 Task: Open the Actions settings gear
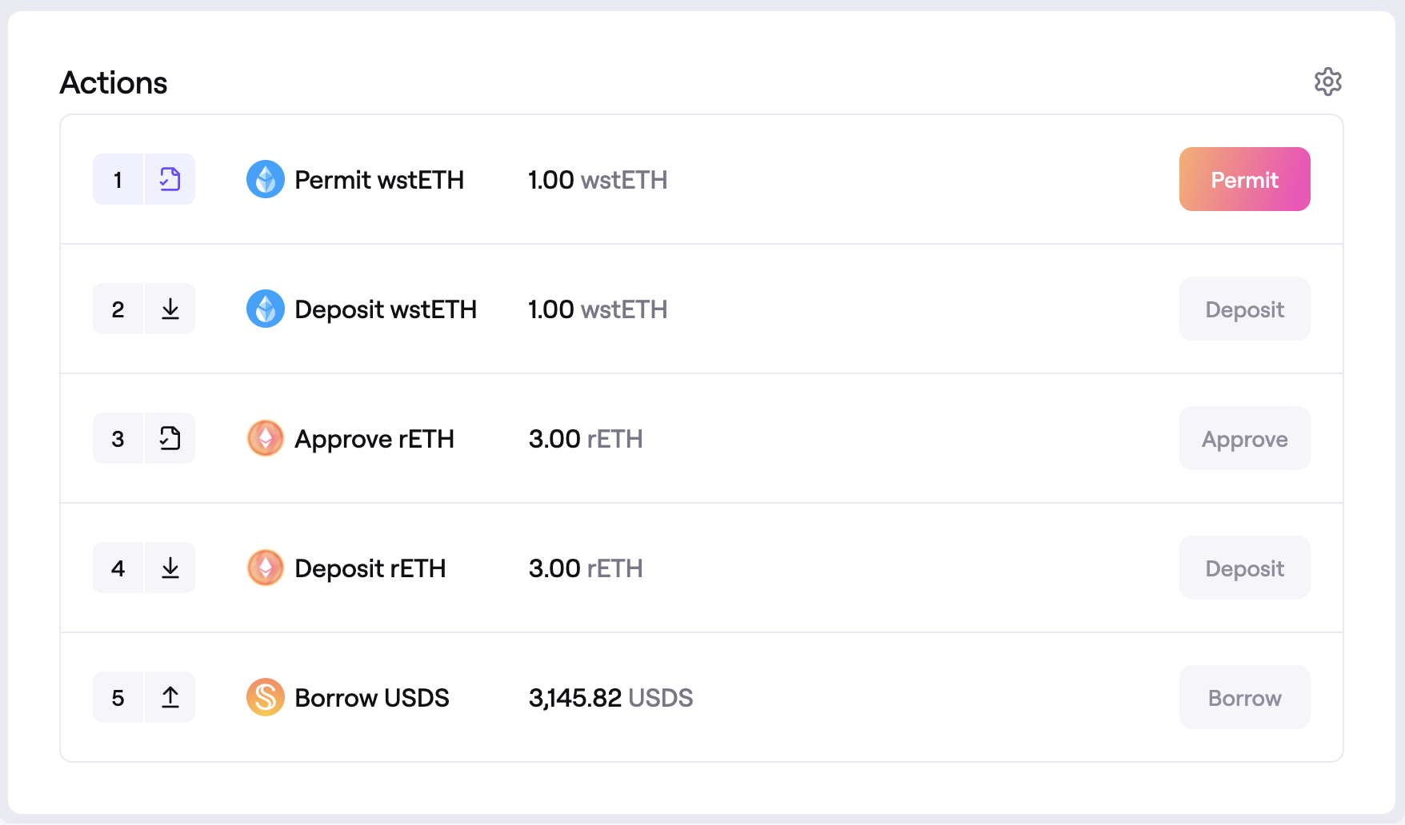click(x=1327, y=82)
